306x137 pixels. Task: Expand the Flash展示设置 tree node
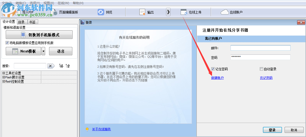click(3, 77)
